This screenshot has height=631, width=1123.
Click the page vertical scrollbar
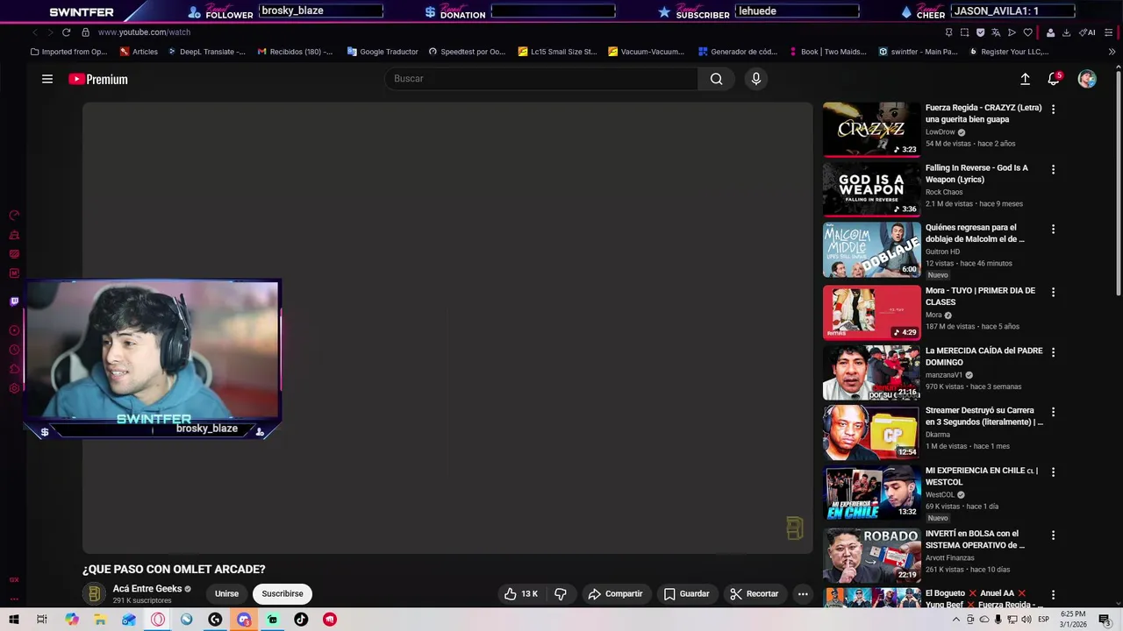tap(1118, 184)
